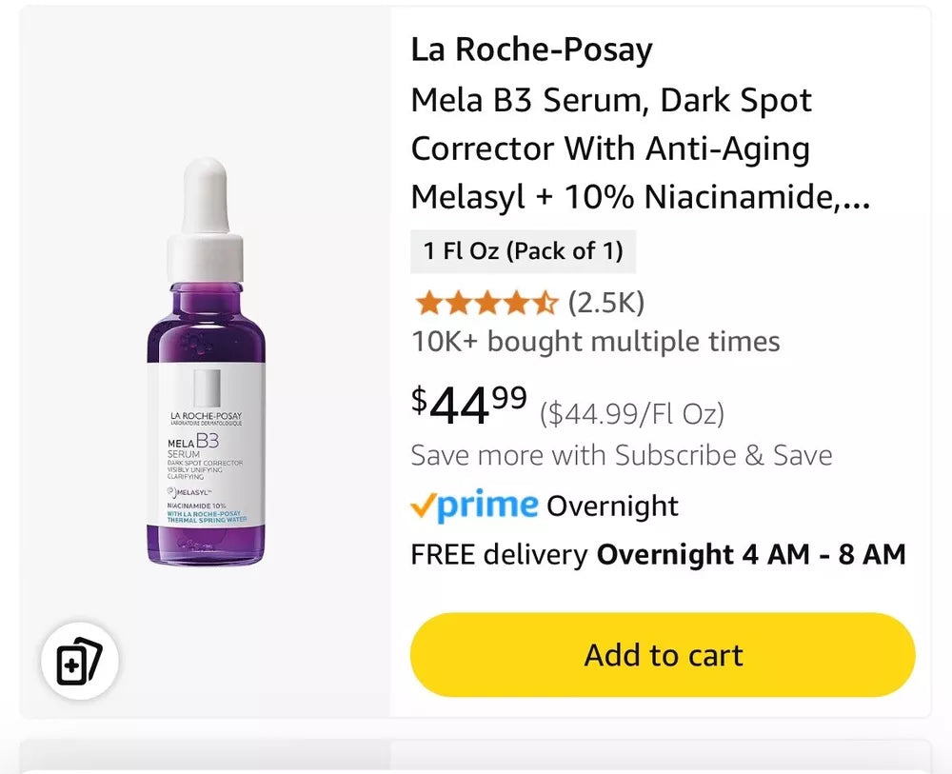Select the 1 Fl Oz (Pack of 1) size badge
The height and width of the screenshot is (774, 952).
click(x=523, y=251)
